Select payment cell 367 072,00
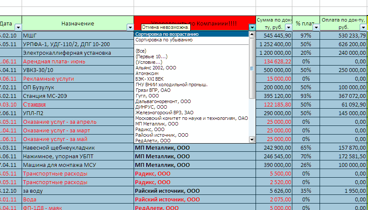368x210 pixels. click(343, 96)
